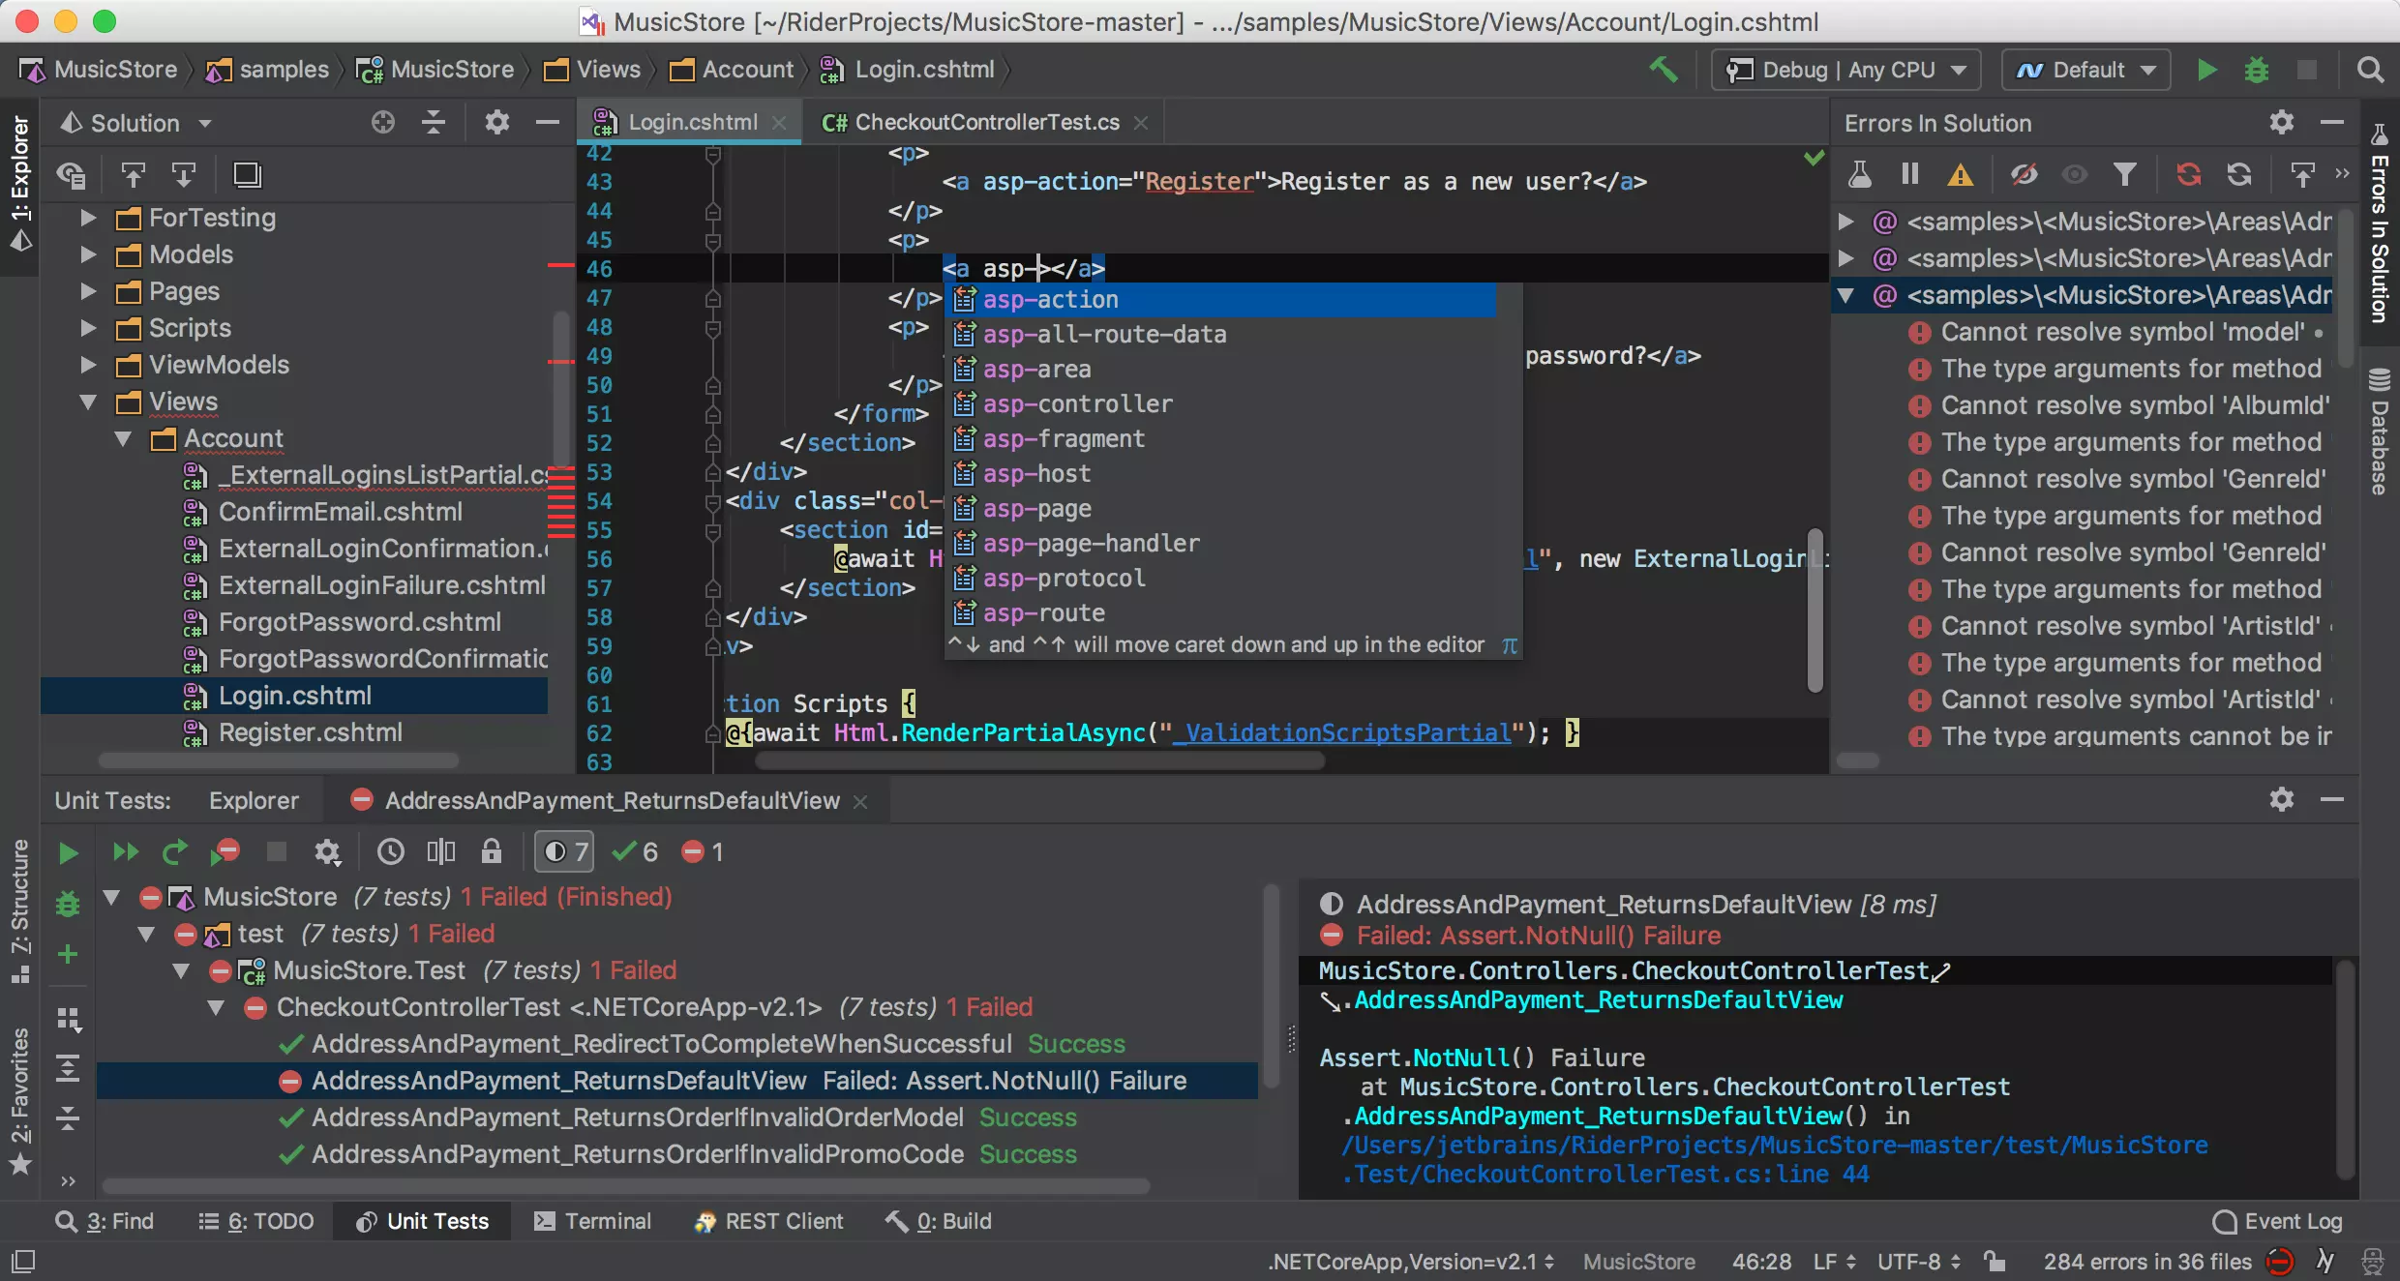Click the Filter errors icon in solution panel
Screen dimensions: 2400x1281
pyautogui.click(x=2127, y=174)
